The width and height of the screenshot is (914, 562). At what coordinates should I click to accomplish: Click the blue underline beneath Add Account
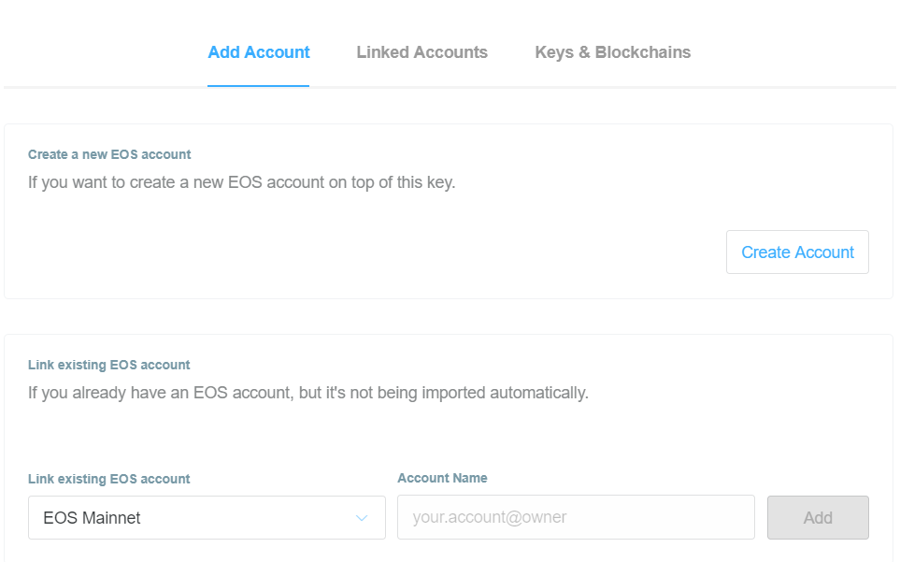[259, 86]
